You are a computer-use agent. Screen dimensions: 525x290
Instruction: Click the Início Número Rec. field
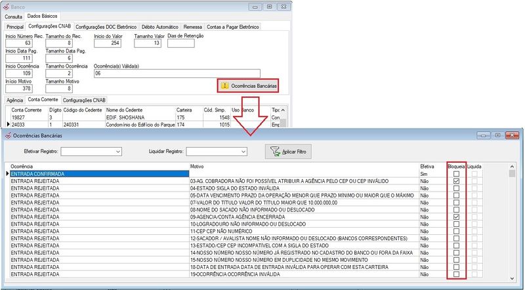[19, 43]
